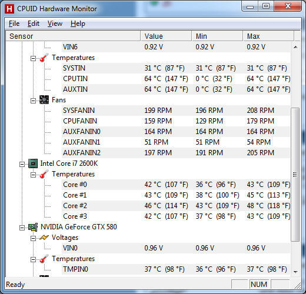Image resolution: width=306 pixels, height=294 pixels.
Task: Click the Intel Core i7 2600K label
Action: pos(69,163)
